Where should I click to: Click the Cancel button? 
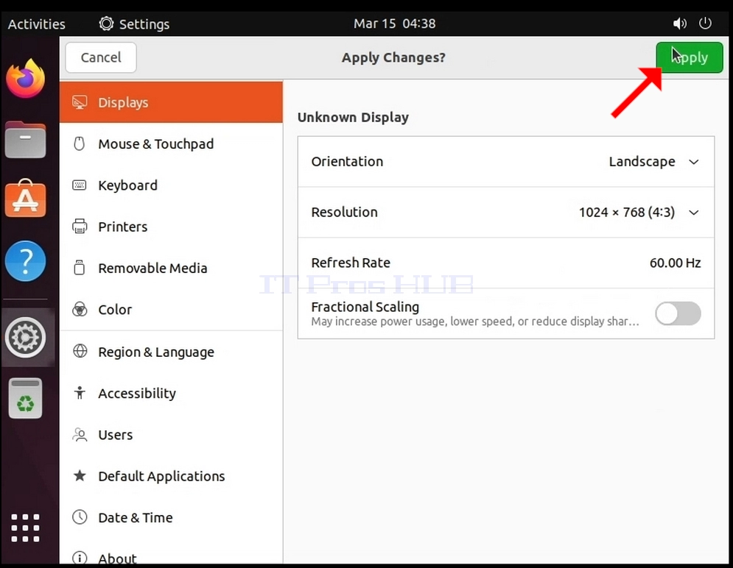coord(101,57)
